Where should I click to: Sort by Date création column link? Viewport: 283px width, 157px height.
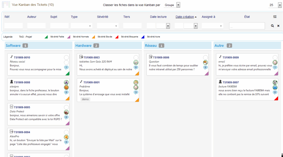pos(185,17)
